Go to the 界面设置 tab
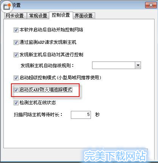Viewport: 158px width, 163px height. (84, 16)
